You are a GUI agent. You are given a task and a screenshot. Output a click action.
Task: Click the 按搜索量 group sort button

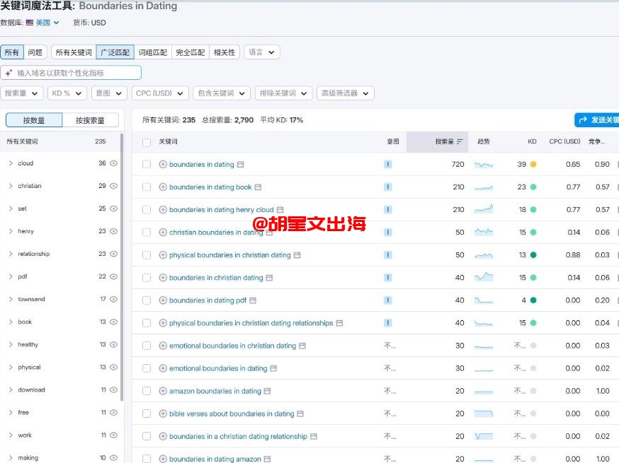click(x=91, y=120)
